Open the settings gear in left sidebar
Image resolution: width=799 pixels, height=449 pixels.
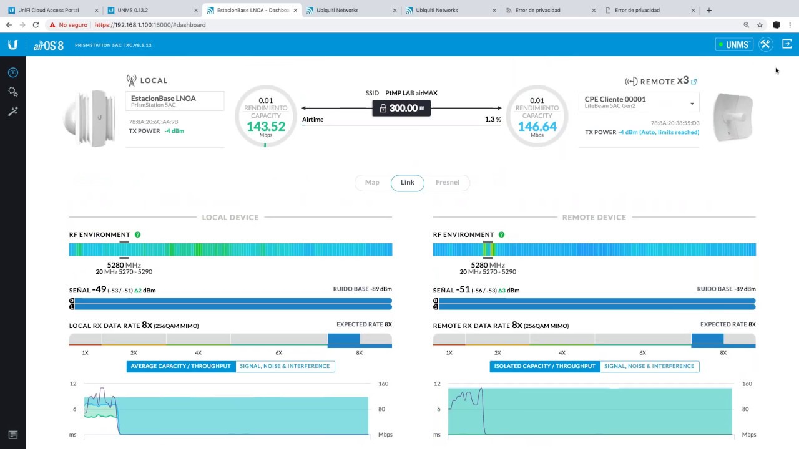pos(12,92)
